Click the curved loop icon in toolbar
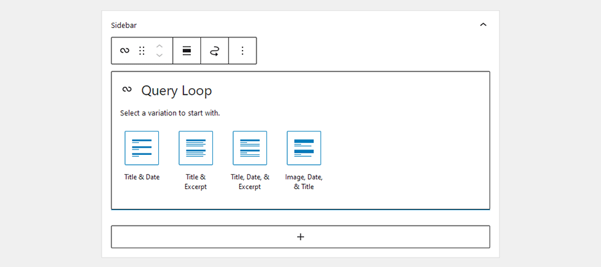This screenshot has width=601, height=267. click(x=214, y=51)
